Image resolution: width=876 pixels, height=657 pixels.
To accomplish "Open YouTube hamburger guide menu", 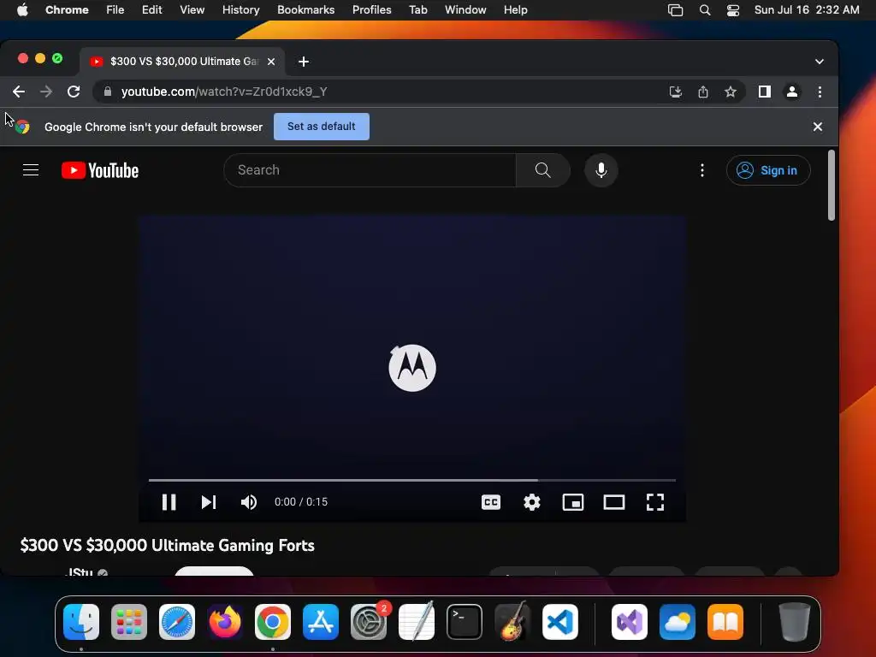I will [x=31, y=170].
